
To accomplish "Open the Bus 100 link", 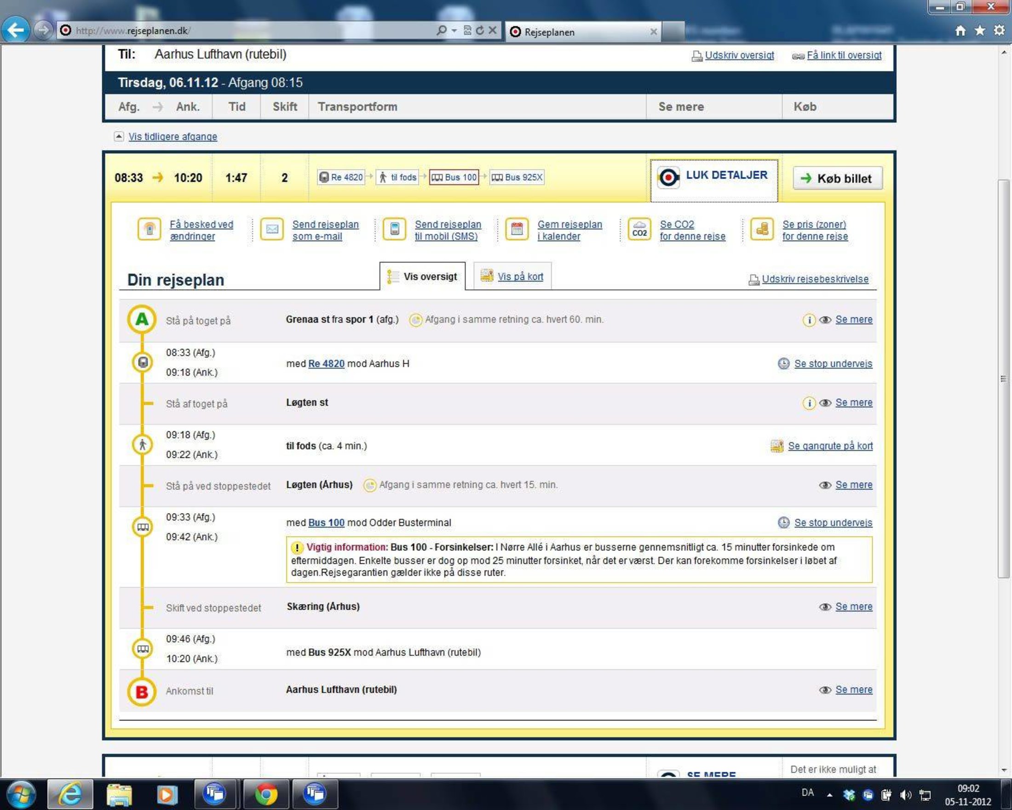I will coord(326,523).
